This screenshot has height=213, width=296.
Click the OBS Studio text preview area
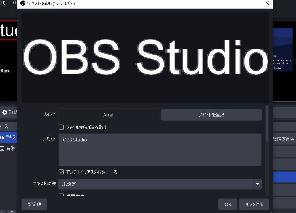coord(145,58)
